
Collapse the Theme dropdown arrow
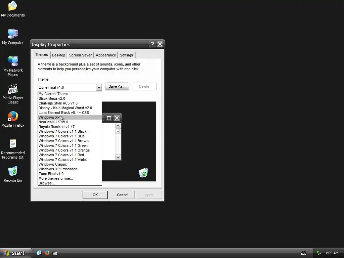pyautogui.click(x=99, y=87)
